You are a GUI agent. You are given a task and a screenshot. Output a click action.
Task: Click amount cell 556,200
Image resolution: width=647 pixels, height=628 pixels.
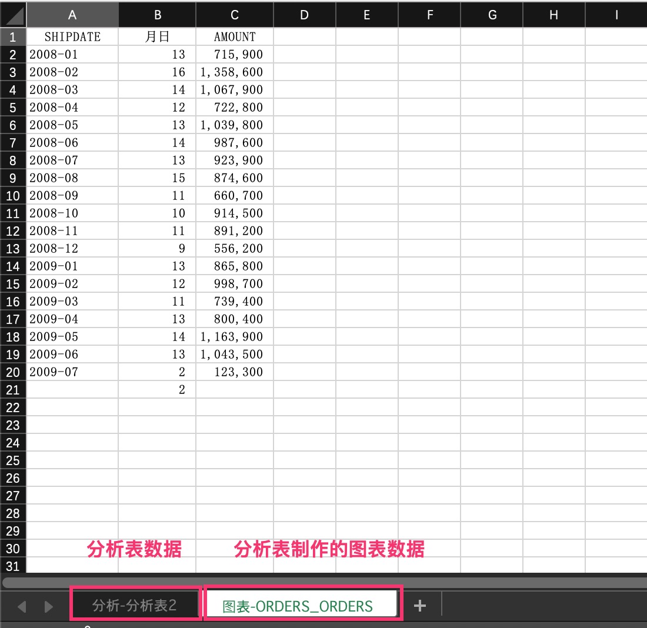(234, 248)
